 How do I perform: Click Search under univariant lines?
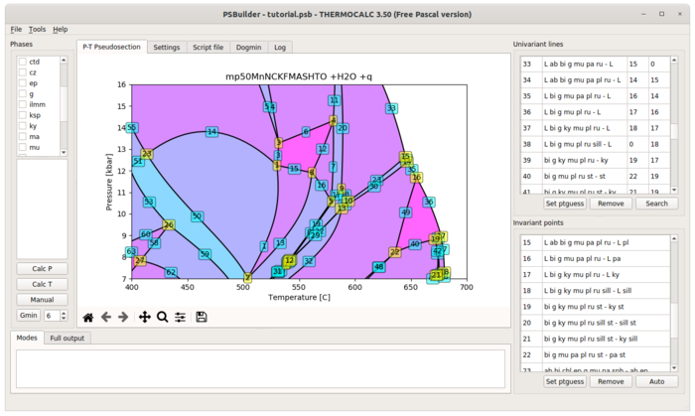click(656, 204)
